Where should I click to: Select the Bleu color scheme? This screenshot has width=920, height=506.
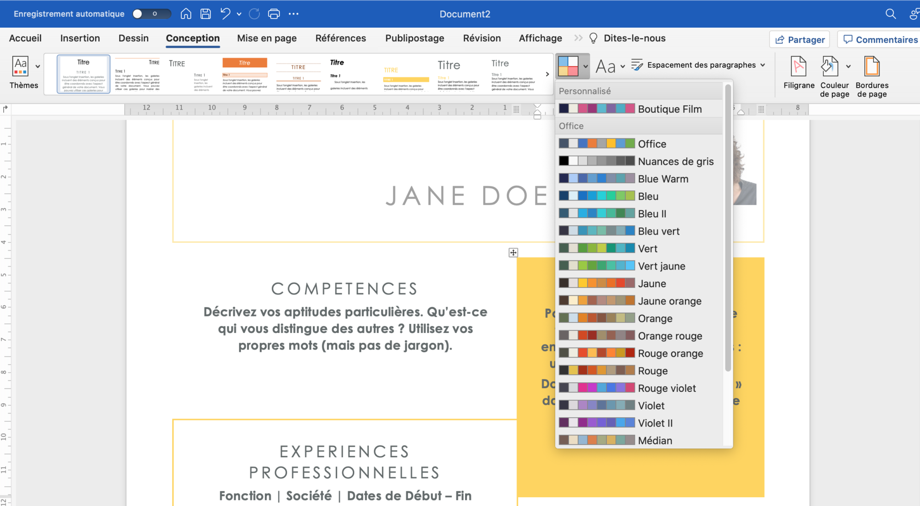[639, 196]
